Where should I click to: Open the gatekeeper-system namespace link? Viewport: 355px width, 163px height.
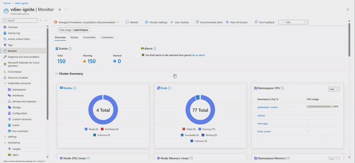coord(268,107)
